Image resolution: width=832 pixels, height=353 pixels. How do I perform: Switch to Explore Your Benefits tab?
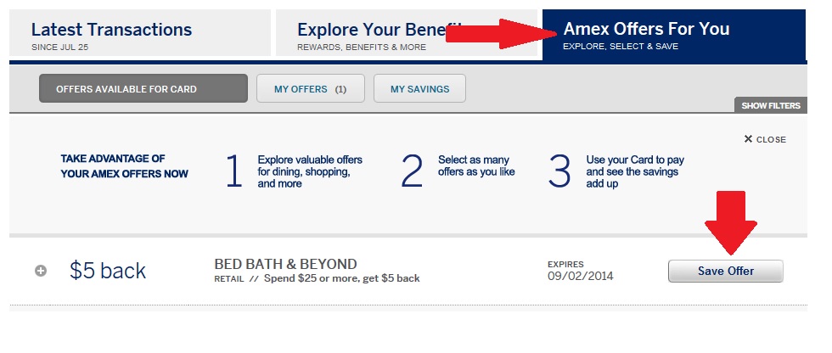point(374,36)
